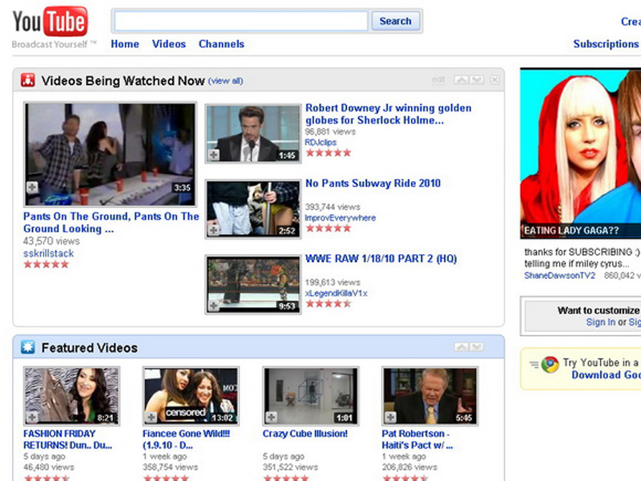Click the WWE RAW wrestling thumbnail
The height and width of the screenshot is (481, 641).
pyautogui.click(x=253, y=285)
